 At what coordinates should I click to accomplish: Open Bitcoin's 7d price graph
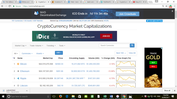(x=126, y=64)
